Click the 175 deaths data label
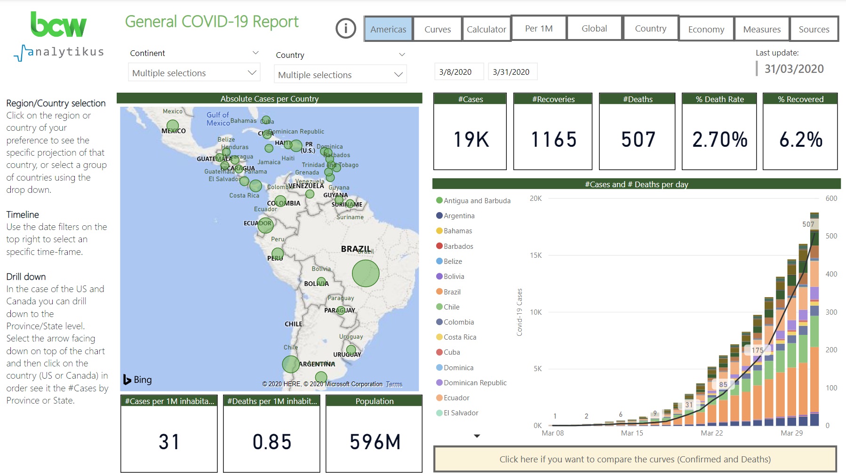 pyautogui.click(x=757, y=350)
